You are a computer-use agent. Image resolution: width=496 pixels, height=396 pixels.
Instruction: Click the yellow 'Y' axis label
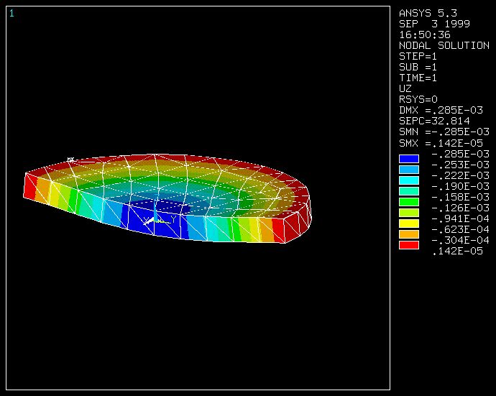point(173,219)
